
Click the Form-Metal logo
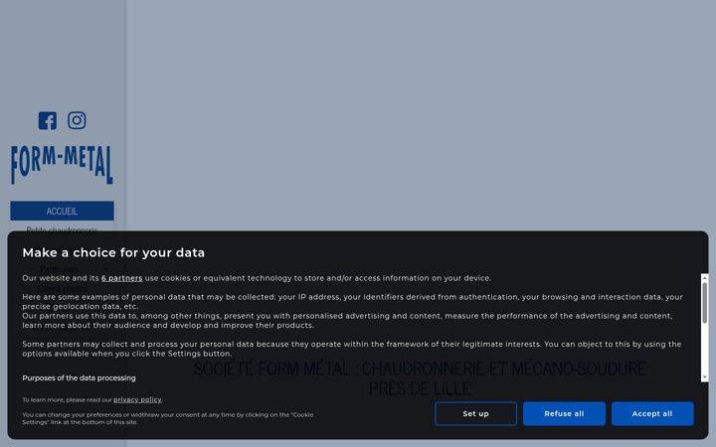pos(62,165)
